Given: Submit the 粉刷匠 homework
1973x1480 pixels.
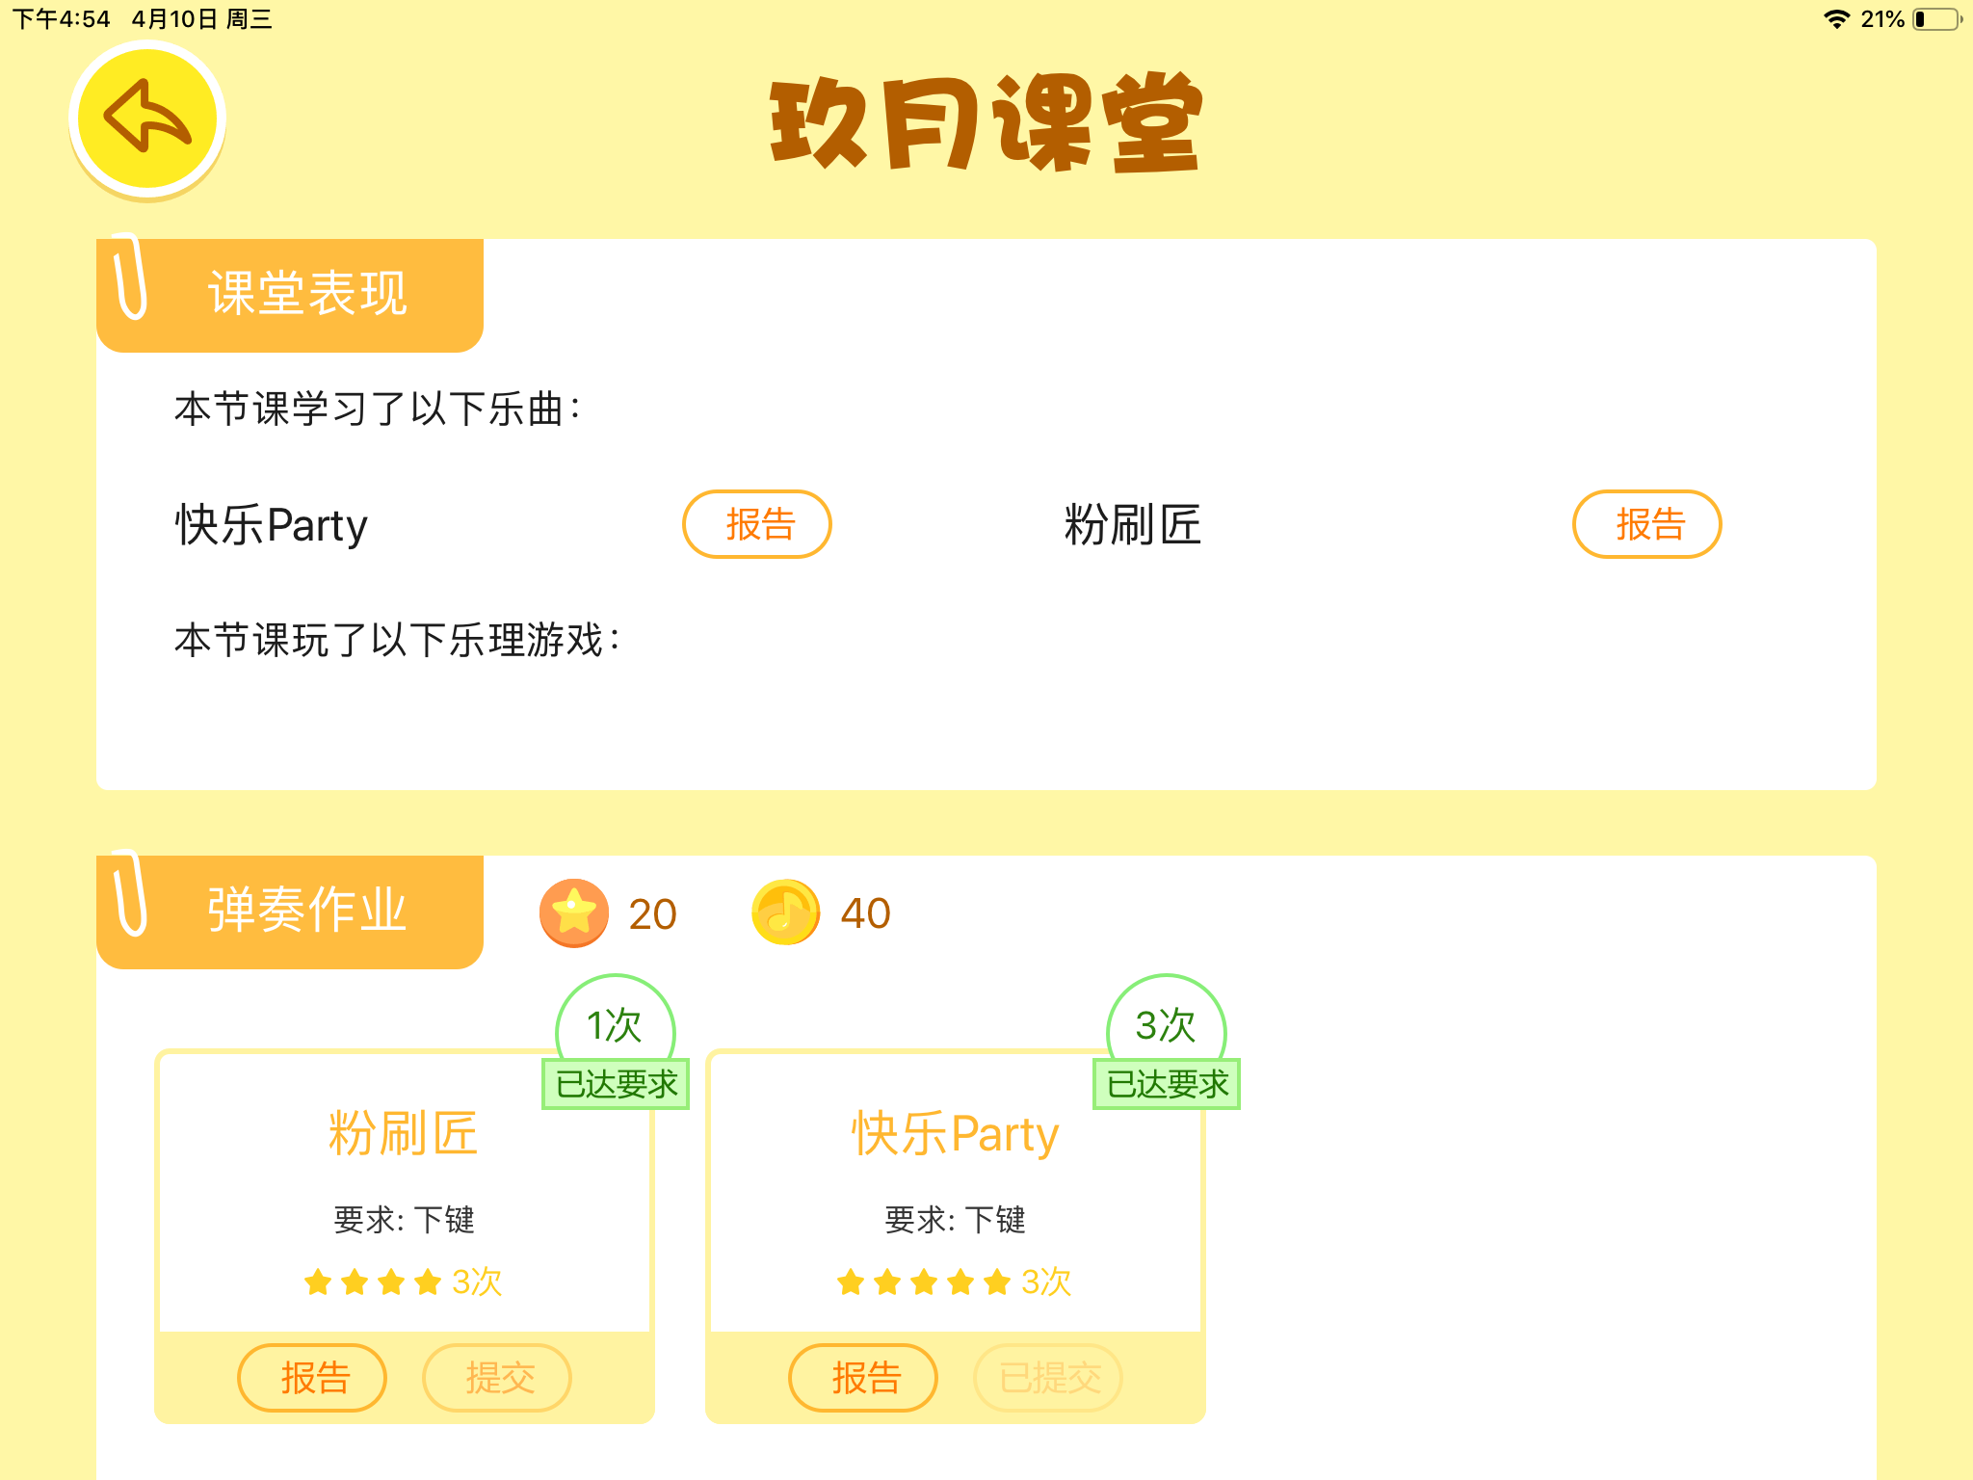Looking at the screenshot, I should [x=497, y=1378].
